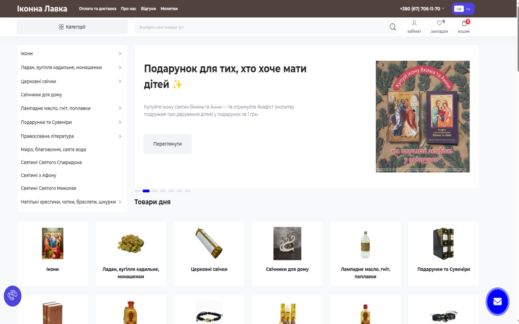The height and width of the screenshot is (324, 519).
Task: Open the Молитви page
Action: coord(169,9)
